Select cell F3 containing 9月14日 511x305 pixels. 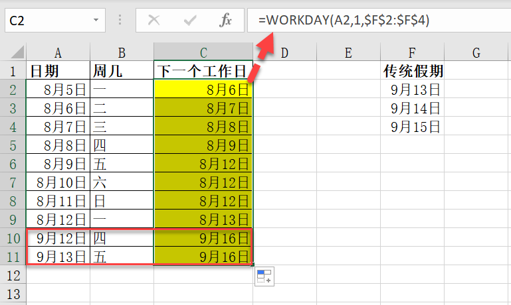pyautogui.click(x=413, y=107)
